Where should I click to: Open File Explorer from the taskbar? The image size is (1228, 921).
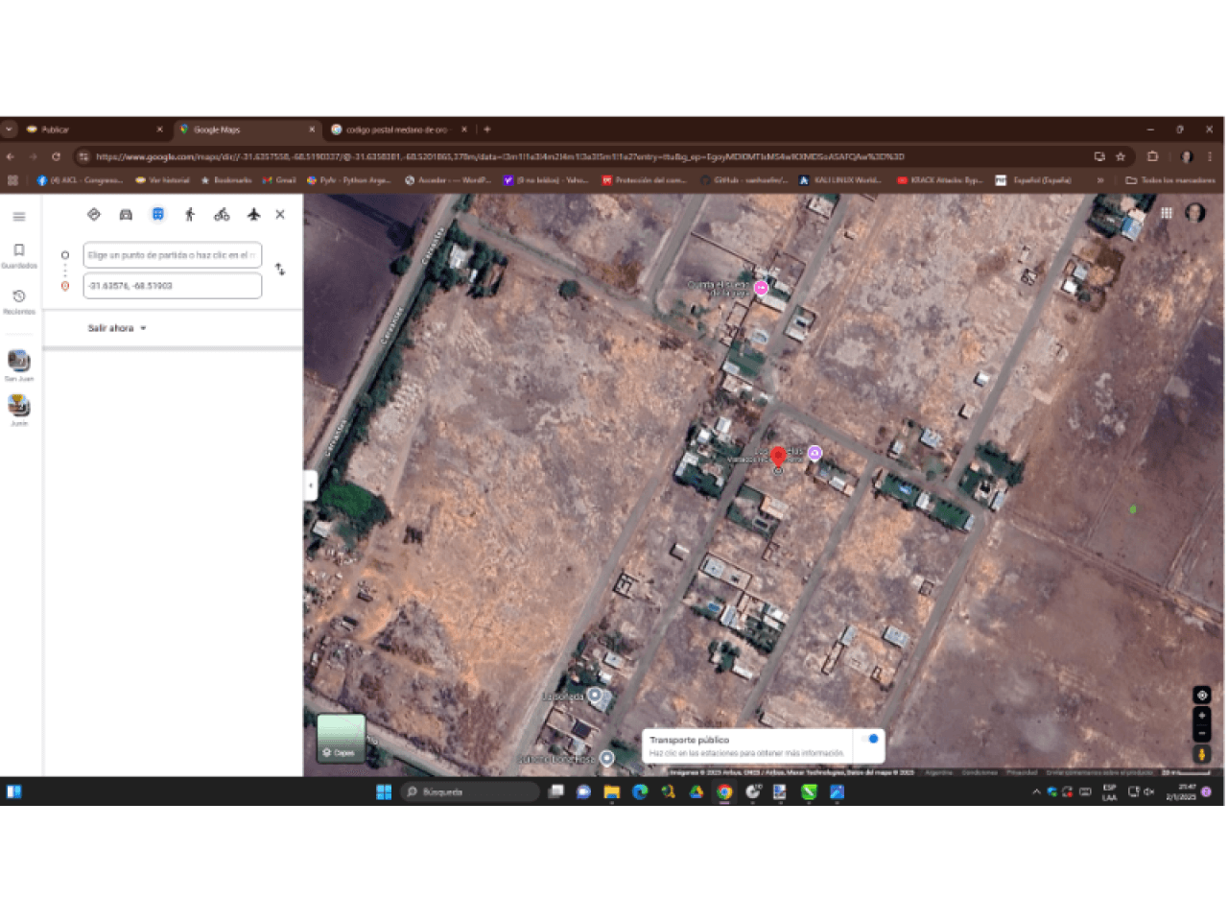point(611,791)
